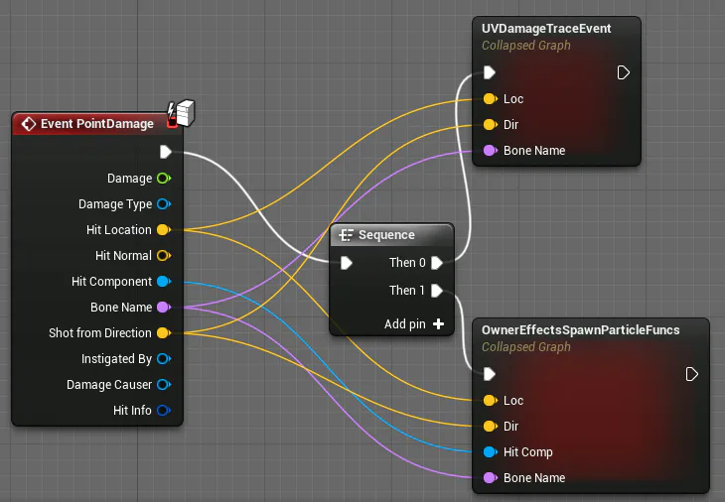
Task: Click the Event PointDamage execution output pin
Action: click(x=166, y=152)
